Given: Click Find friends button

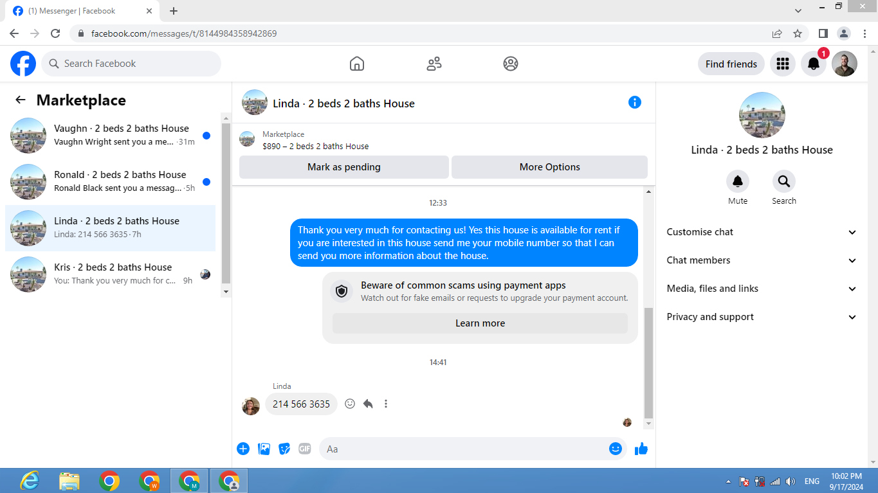Looking at the screenshot, I should click(x=731, y=64).
